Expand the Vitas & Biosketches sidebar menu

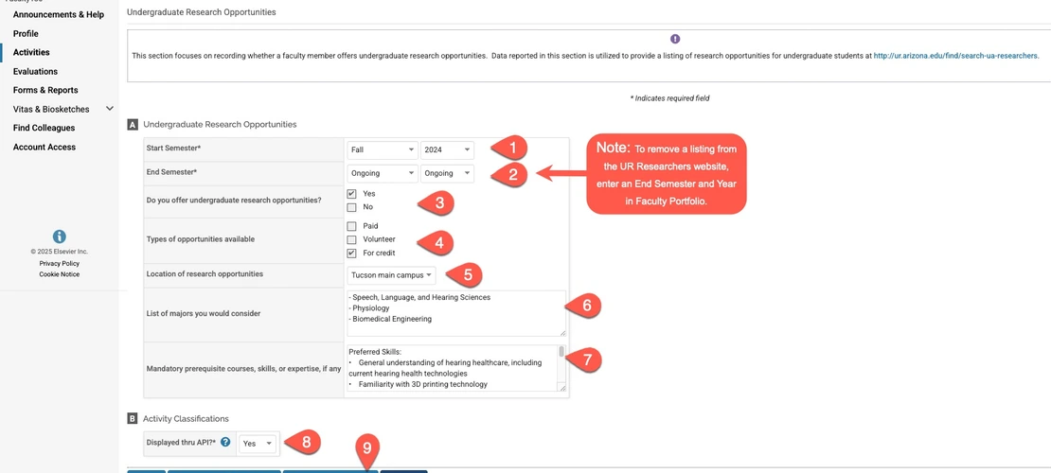pyautogui.click(x=110, y=109)
